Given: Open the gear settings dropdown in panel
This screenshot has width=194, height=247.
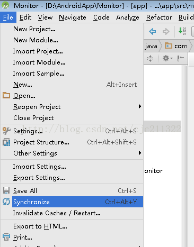Looking at the screenshot, I should 167,58.
